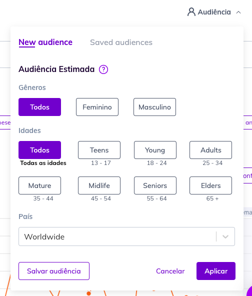Click the Salvar audiência button
The height and width of the screenshot is (296, 252).
coord(54,271)
